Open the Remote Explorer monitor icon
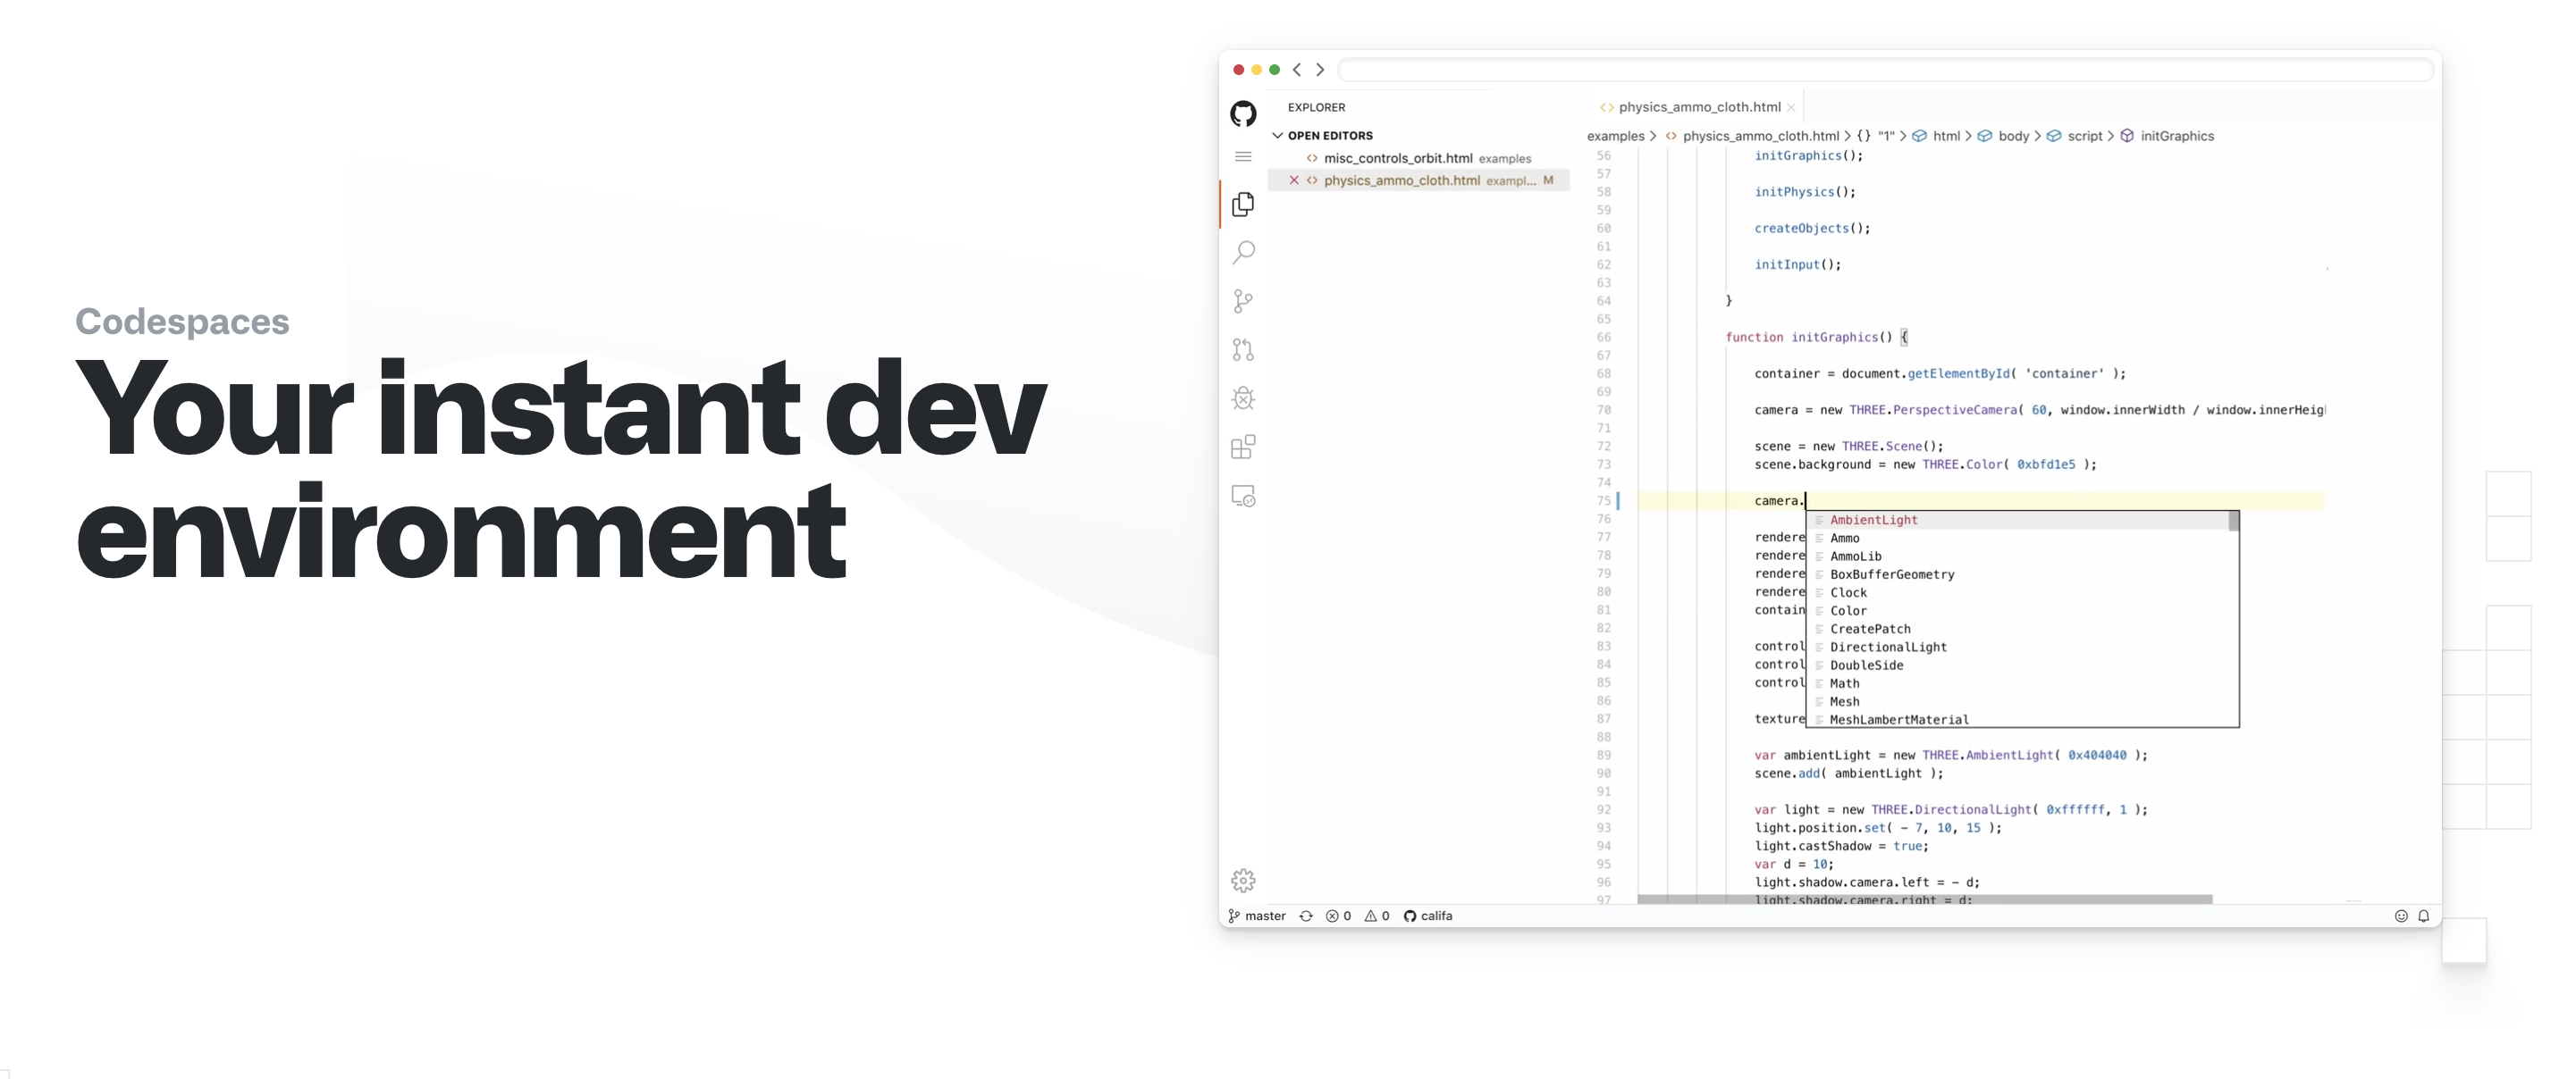This screenshot has width=2576, height=1079. point(1243,496)
